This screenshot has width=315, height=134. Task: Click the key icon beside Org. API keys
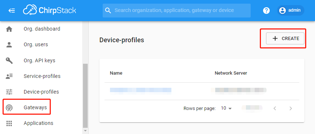(9, 60)
